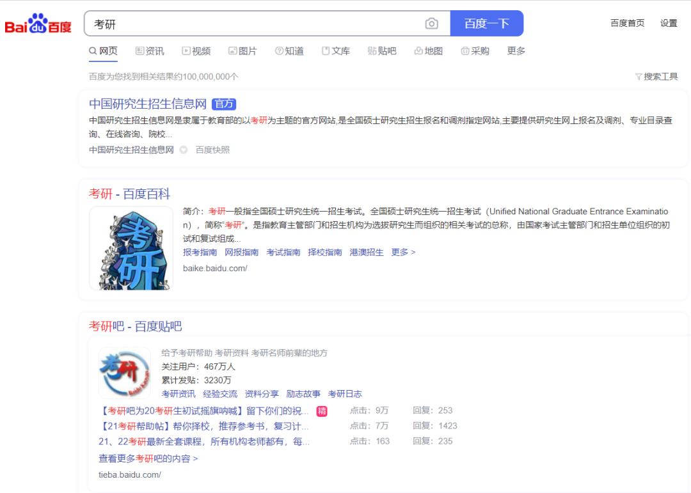Screen dimensions: 691x493
Task: Open 百度首页 link
Action: [627, 23]
